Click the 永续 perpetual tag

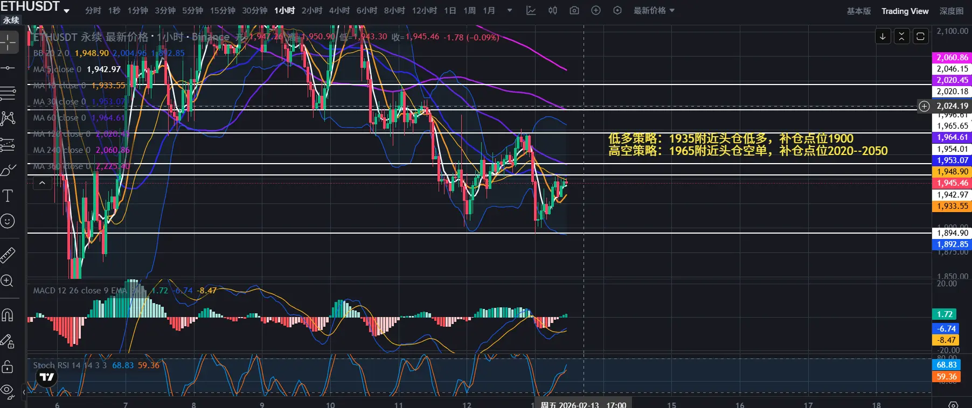pyautogui.click(x=11, y=20)
